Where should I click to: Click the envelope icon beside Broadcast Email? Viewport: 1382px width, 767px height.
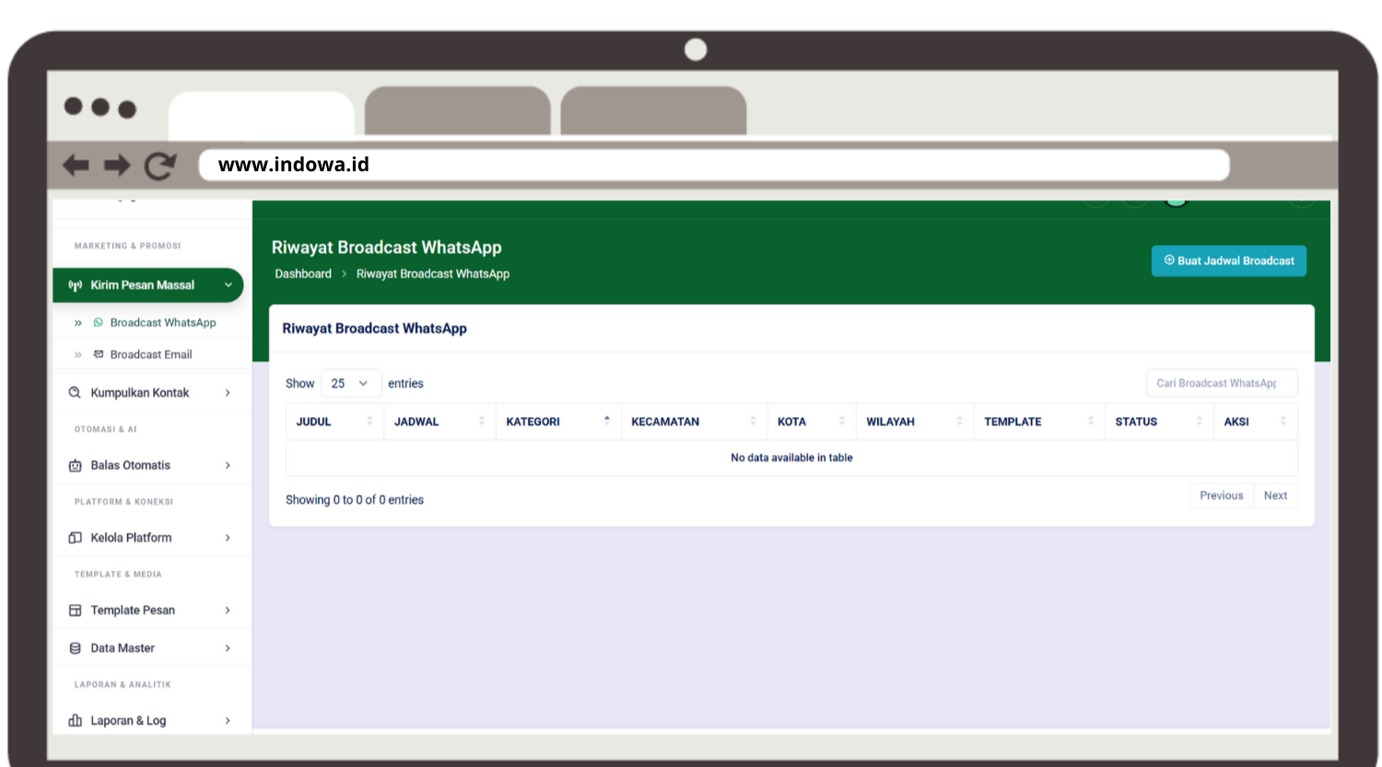pos(99,354)
